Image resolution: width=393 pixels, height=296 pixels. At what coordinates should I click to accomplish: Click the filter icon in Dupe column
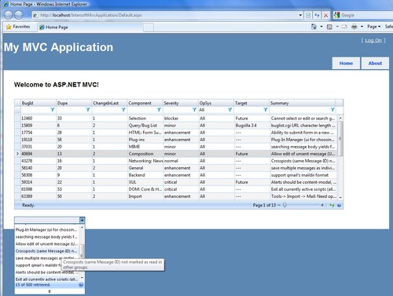tap(88, 110)
